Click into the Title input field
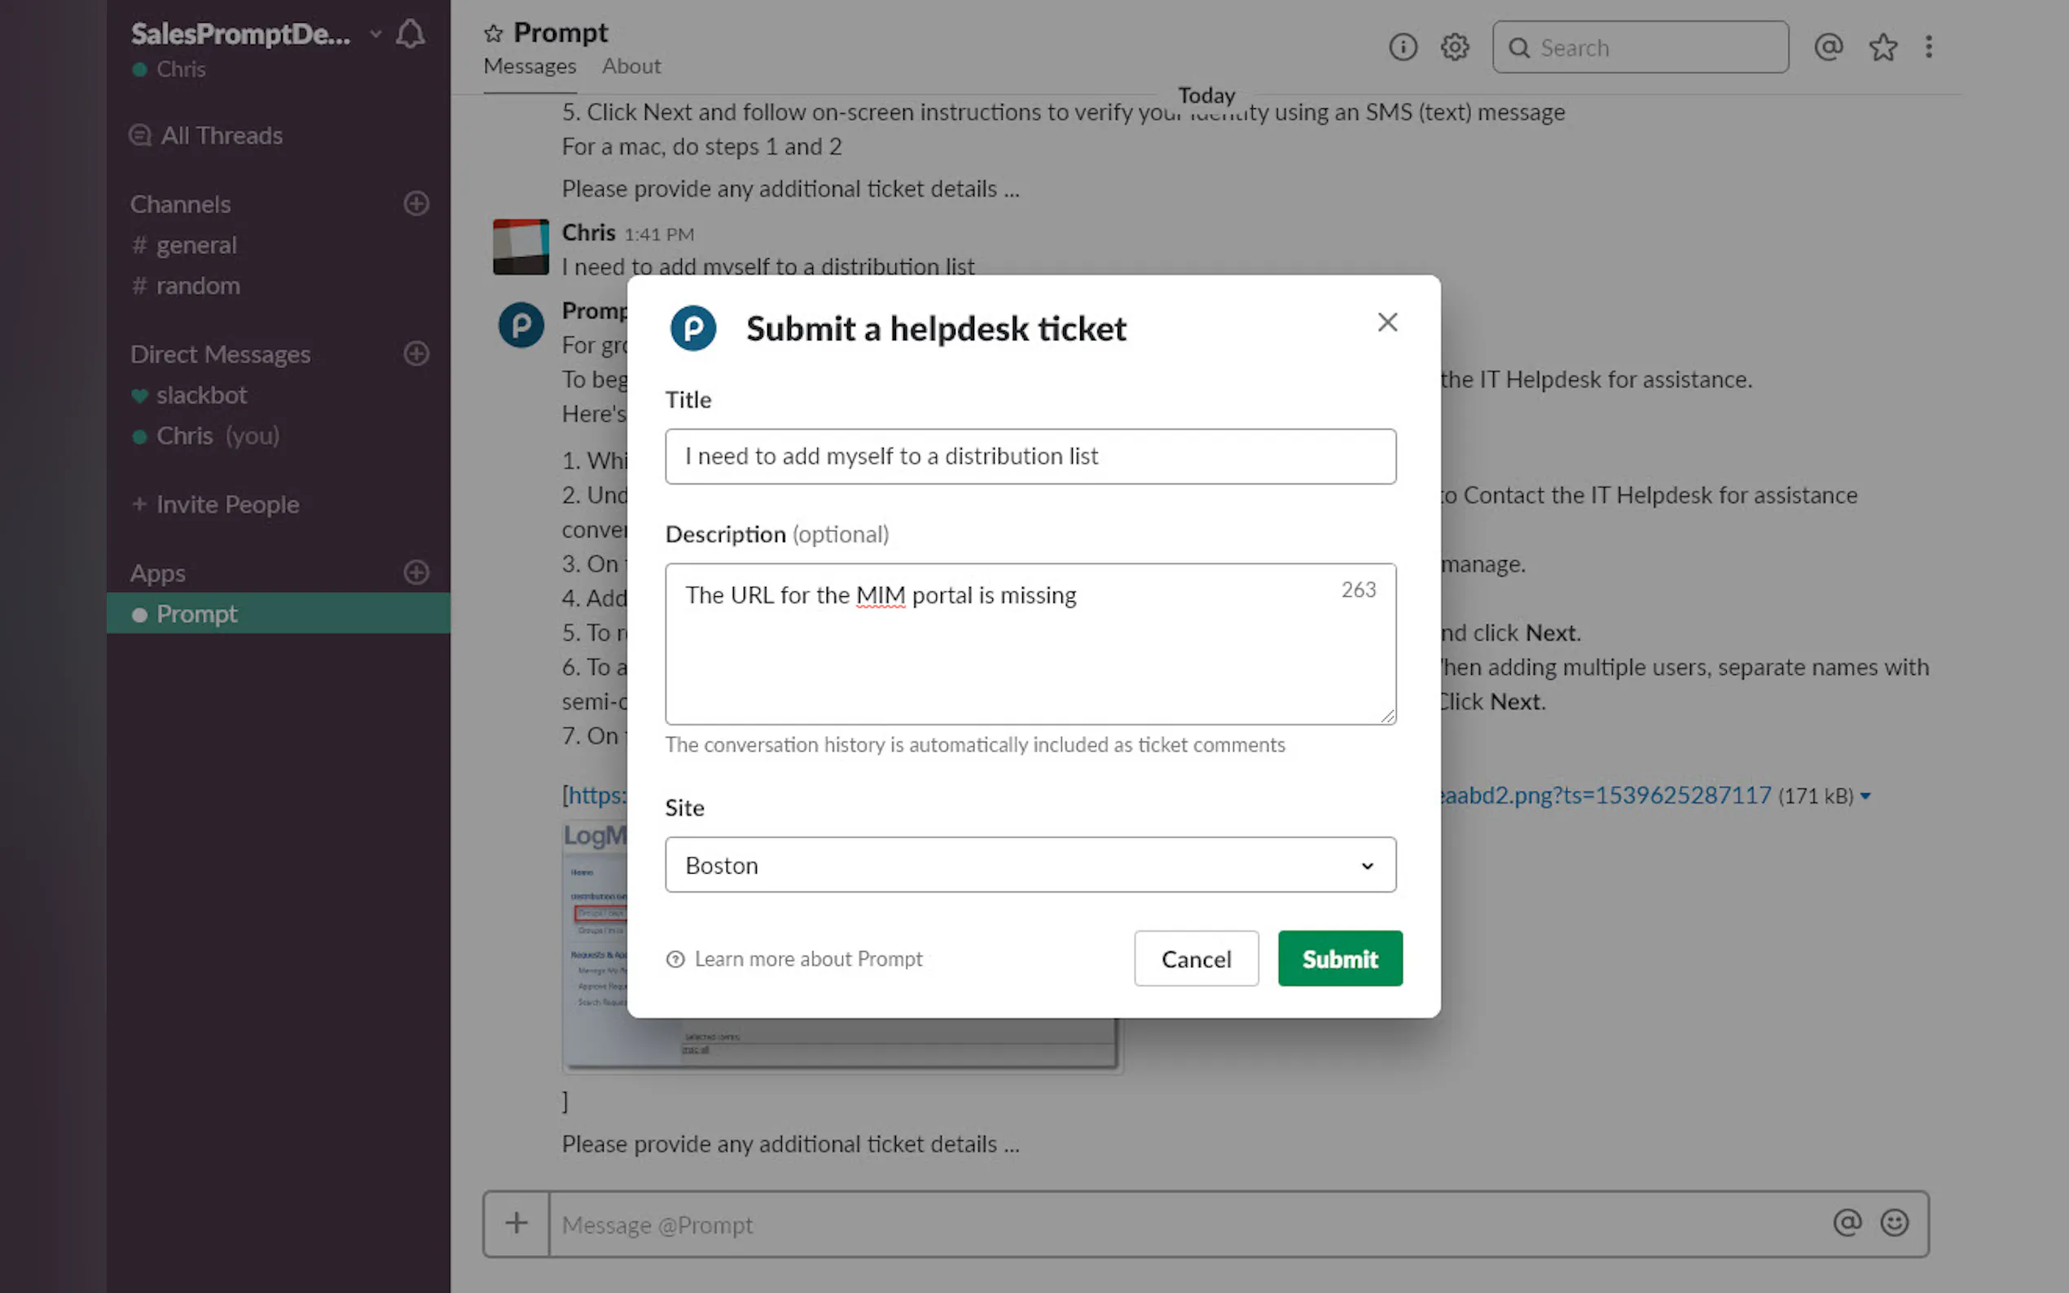Image resolution: width=2069 pixels, height=1293 pixels. [x=1030, y=457]
